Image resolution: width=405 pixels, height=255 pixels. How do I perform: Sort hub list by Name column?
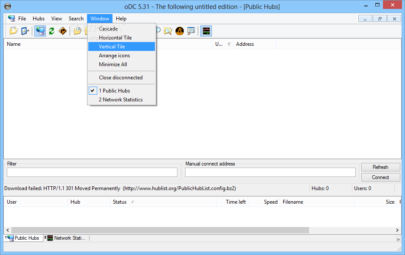(46, 44)
